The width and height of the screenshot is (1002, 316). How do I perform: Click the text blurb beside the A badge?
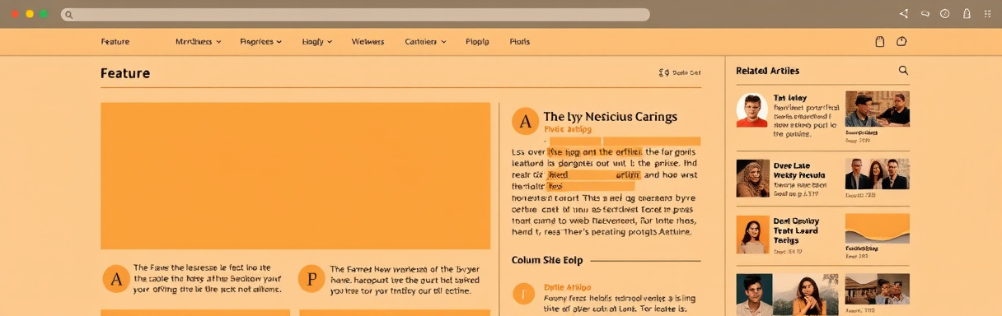tap(207, 279)
